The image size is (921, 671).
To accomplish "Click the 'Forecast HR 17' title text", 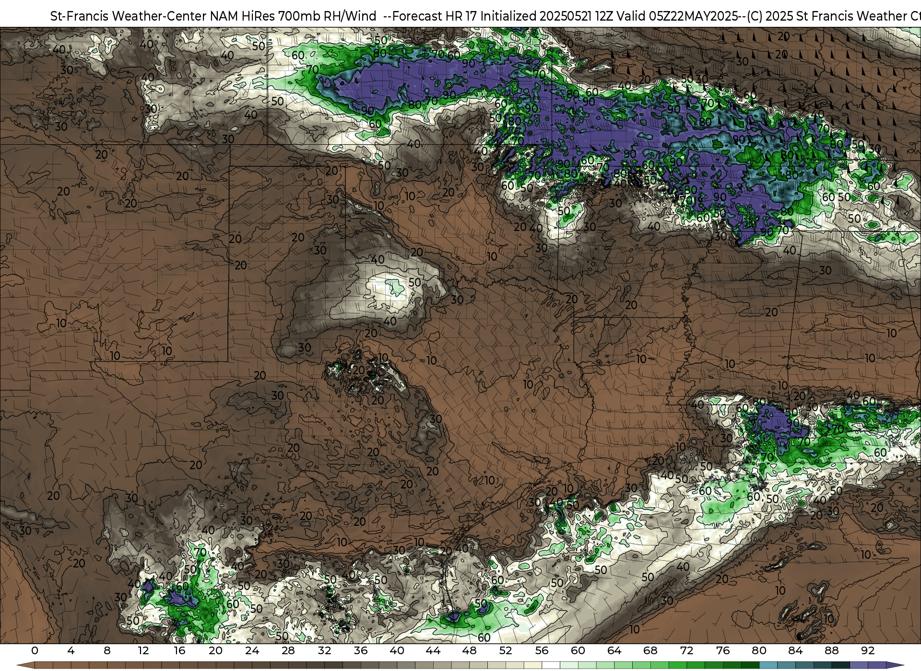I will click(435, 16).
